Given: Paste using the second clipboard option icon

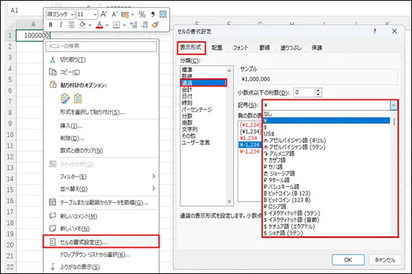Looking at the screenshot, I should click(77, 99).
